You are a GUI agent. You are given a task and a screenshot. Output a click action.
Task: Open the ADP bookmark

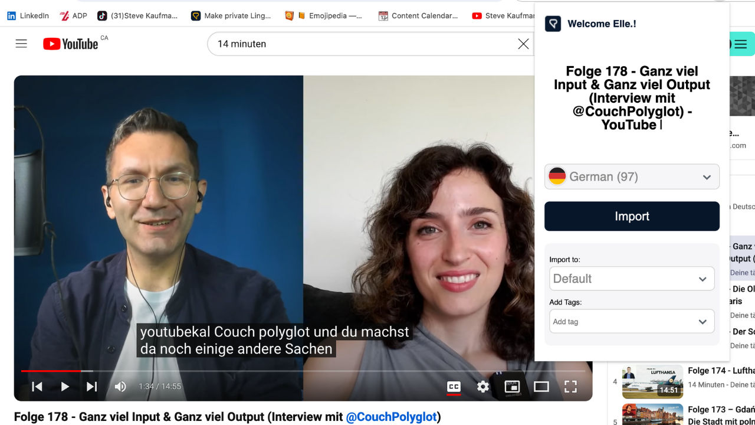(x=73, y=16)
